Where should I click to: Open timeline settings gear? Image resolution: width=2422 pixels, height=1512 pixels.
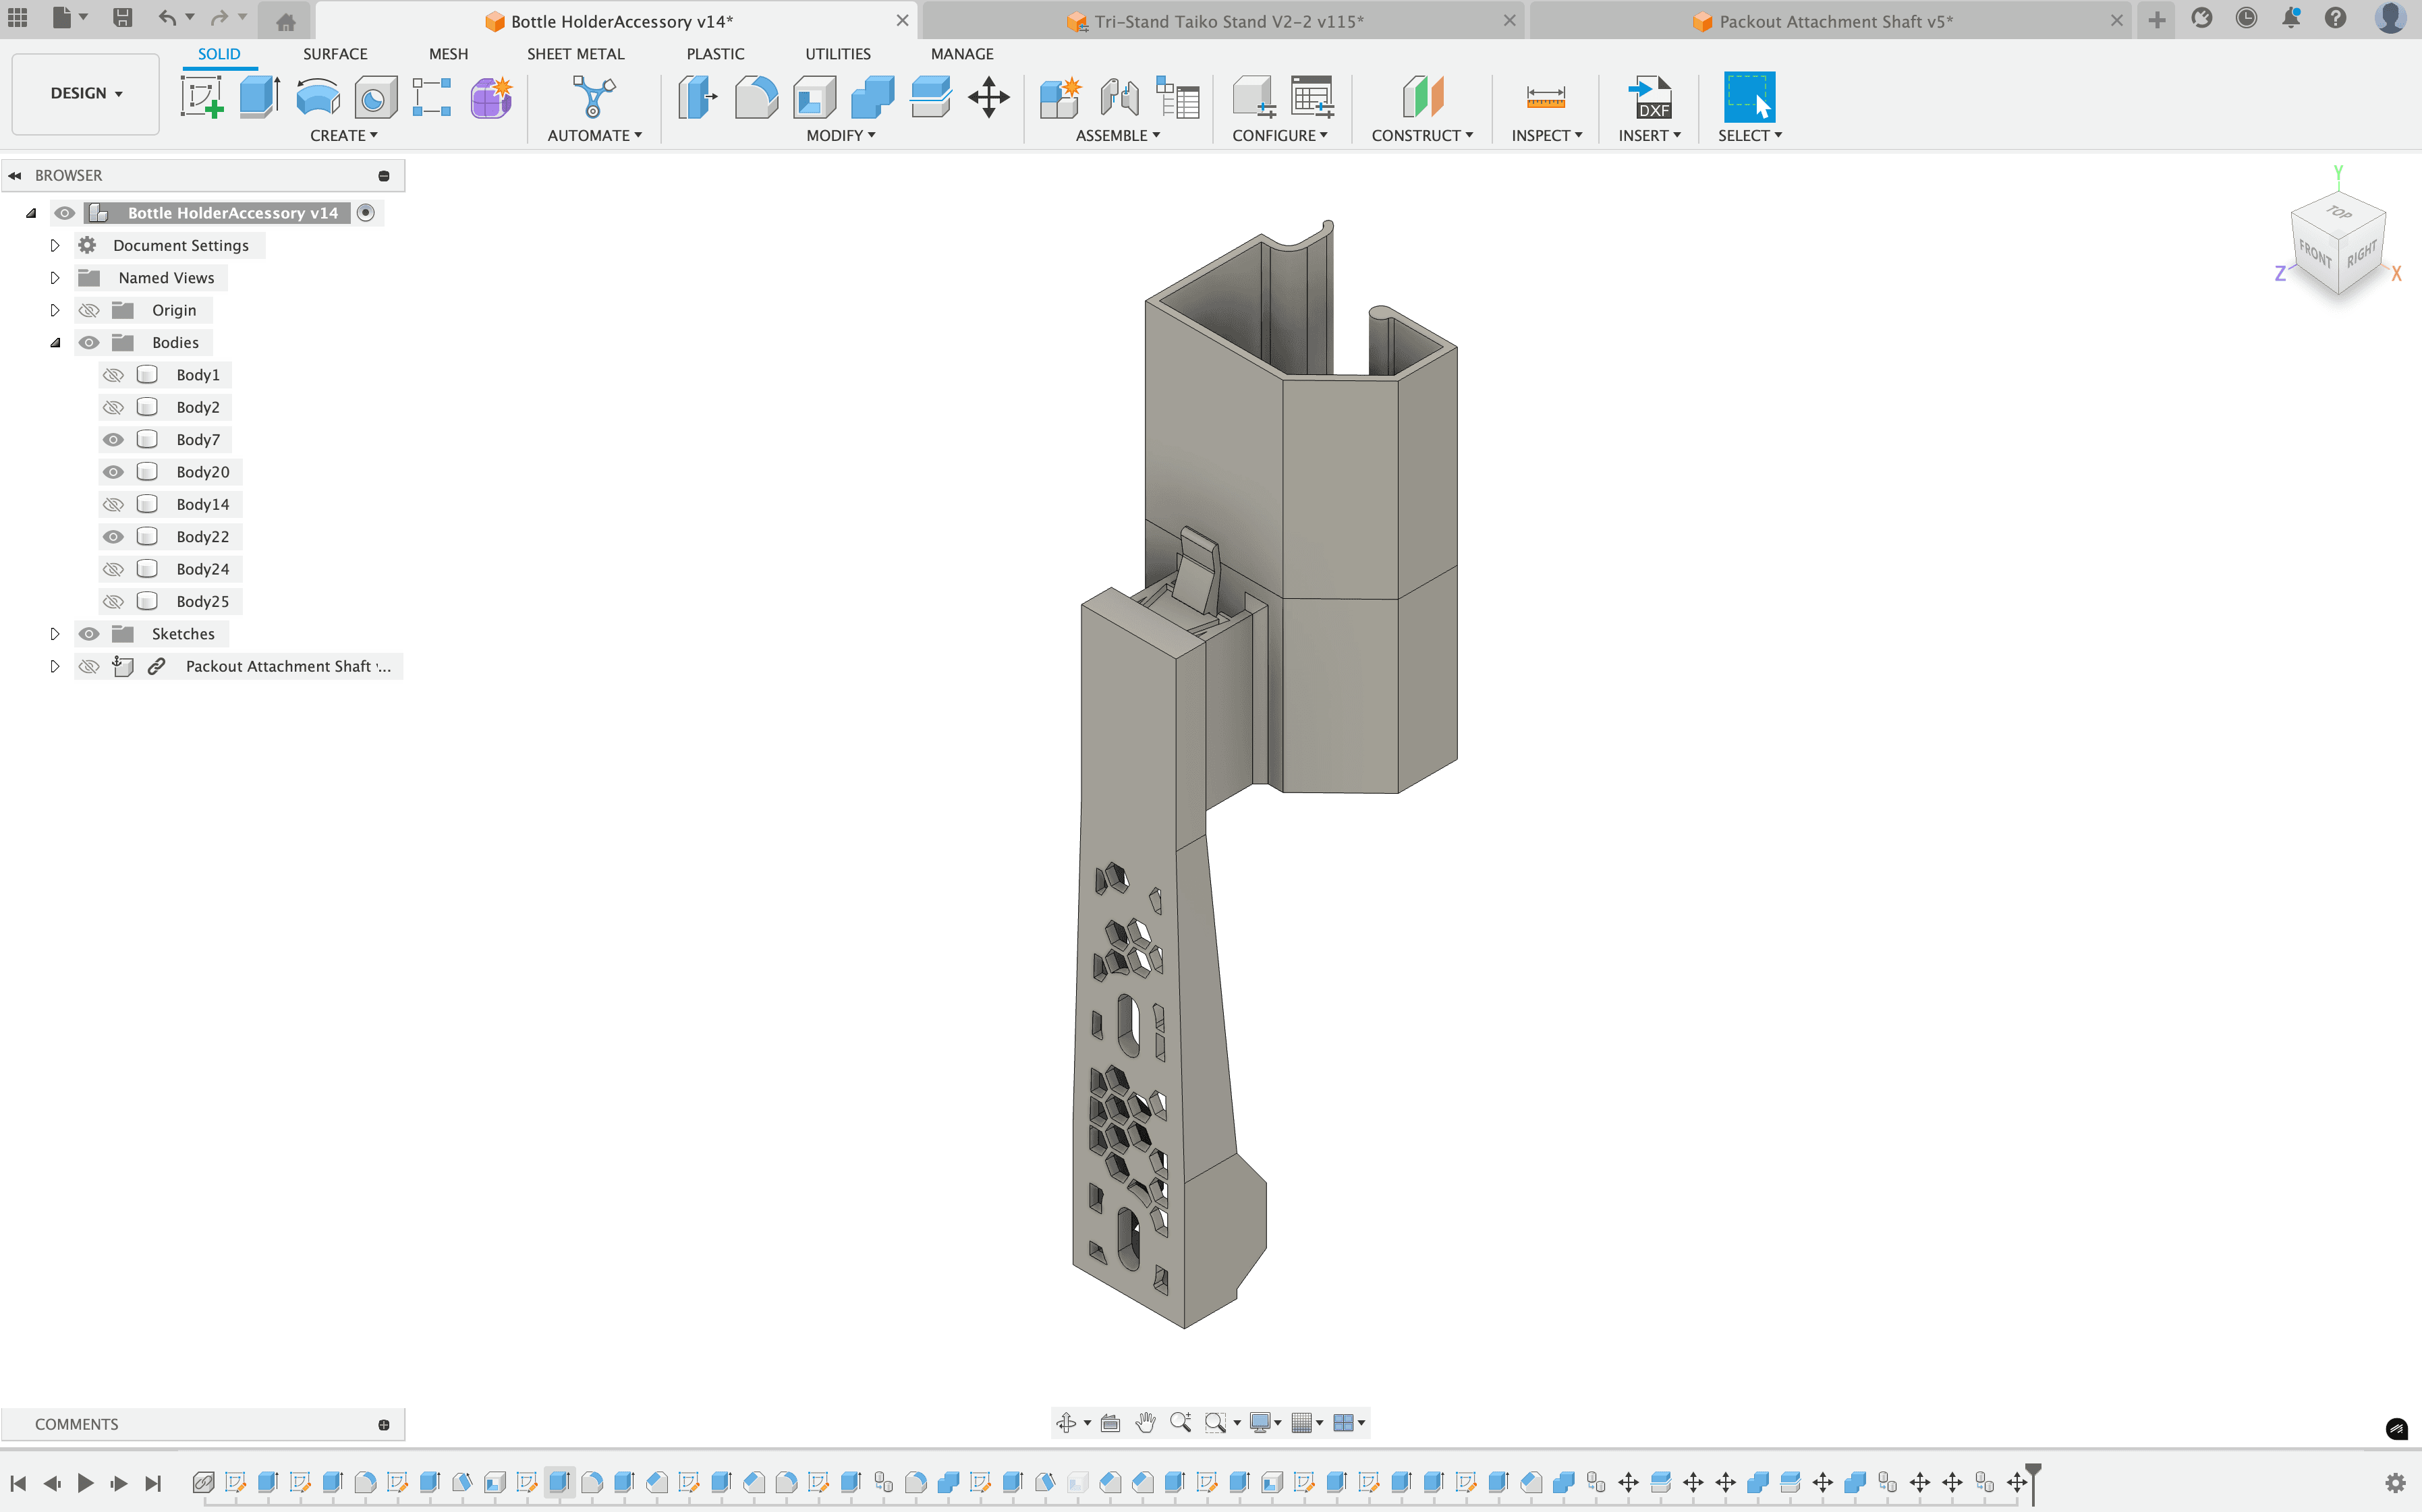2396,1483
